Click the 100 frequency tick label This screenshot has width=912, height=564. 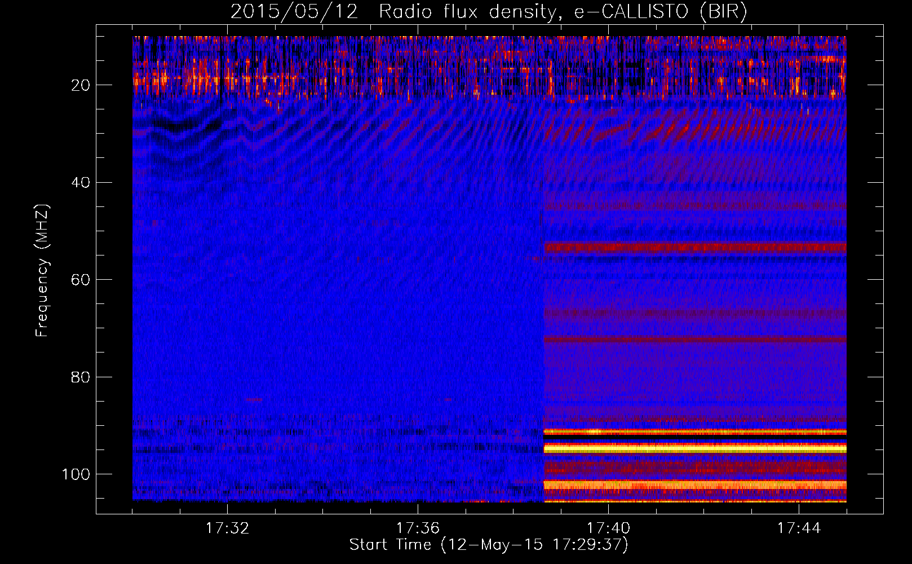[x=77, y=474]
